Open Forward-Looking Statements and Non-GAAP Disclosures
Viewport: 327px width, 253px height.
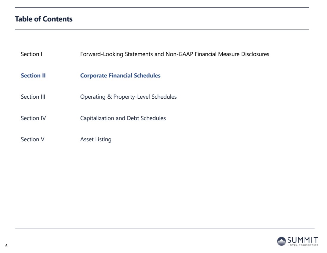(x=174, y=54)
